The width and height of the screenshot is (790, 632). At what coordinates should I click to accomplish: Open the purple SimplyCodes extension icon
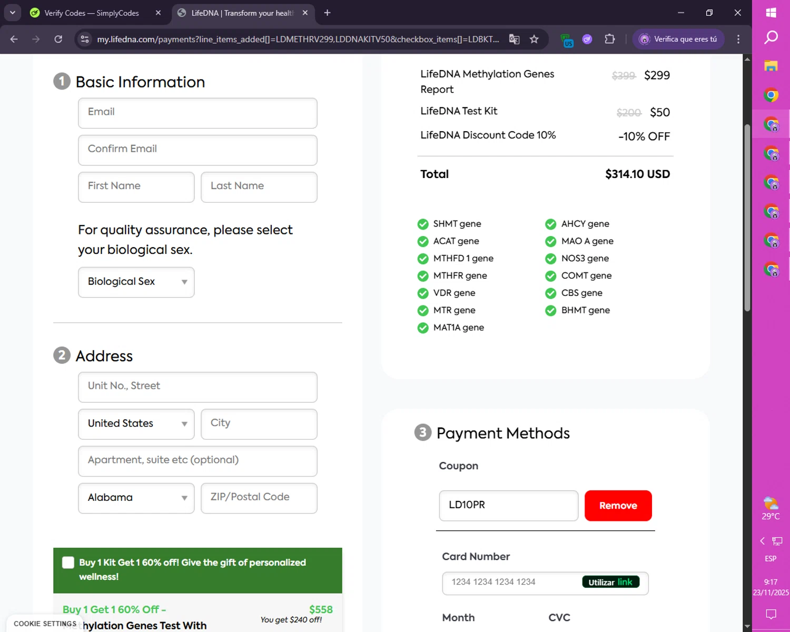(x=587, y=39)
